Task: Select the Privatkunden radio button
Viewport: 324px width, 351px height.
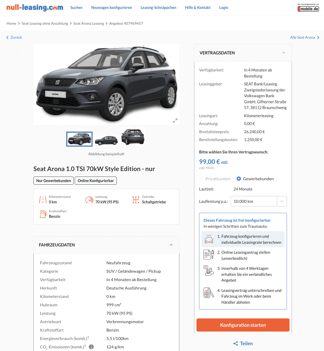Action: (201, 179)
